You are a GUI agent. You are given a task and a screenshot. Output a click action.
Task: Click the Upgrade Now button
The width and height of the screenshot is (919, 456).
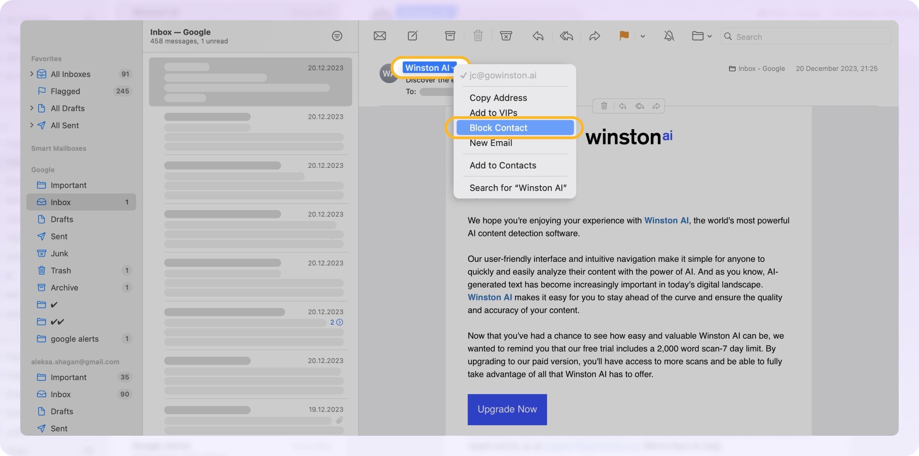coord(506,409)
